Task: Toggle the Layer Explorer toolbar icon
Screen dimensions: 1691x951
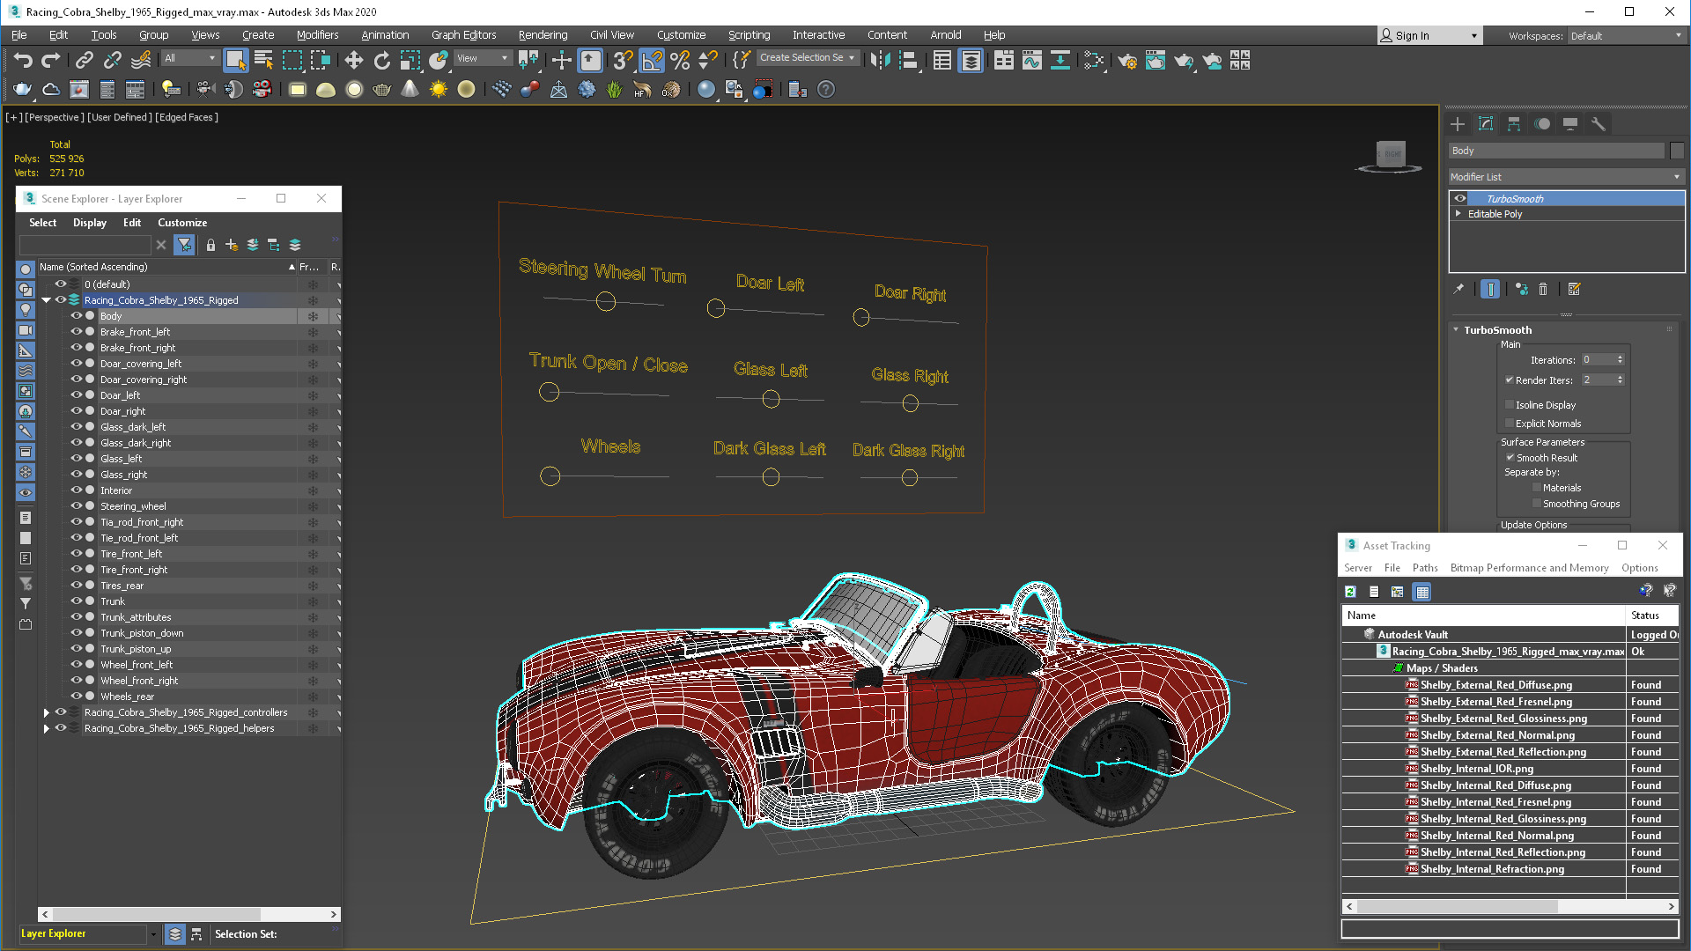Action: point(971,60)
